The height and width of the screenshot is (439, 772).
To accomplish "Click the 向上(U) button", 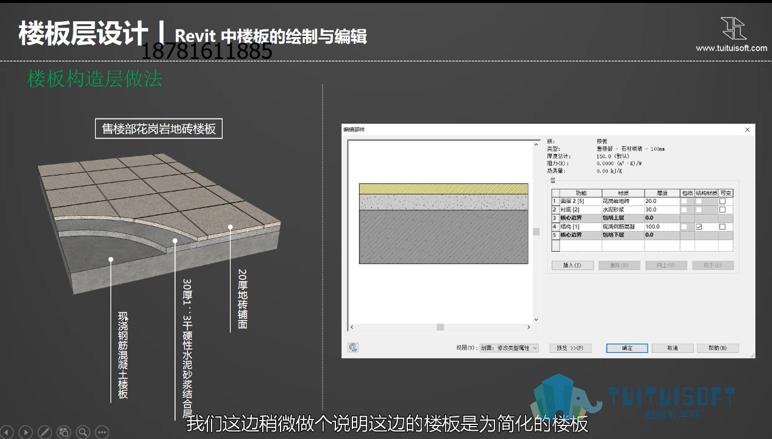I will tap(666, 265).
